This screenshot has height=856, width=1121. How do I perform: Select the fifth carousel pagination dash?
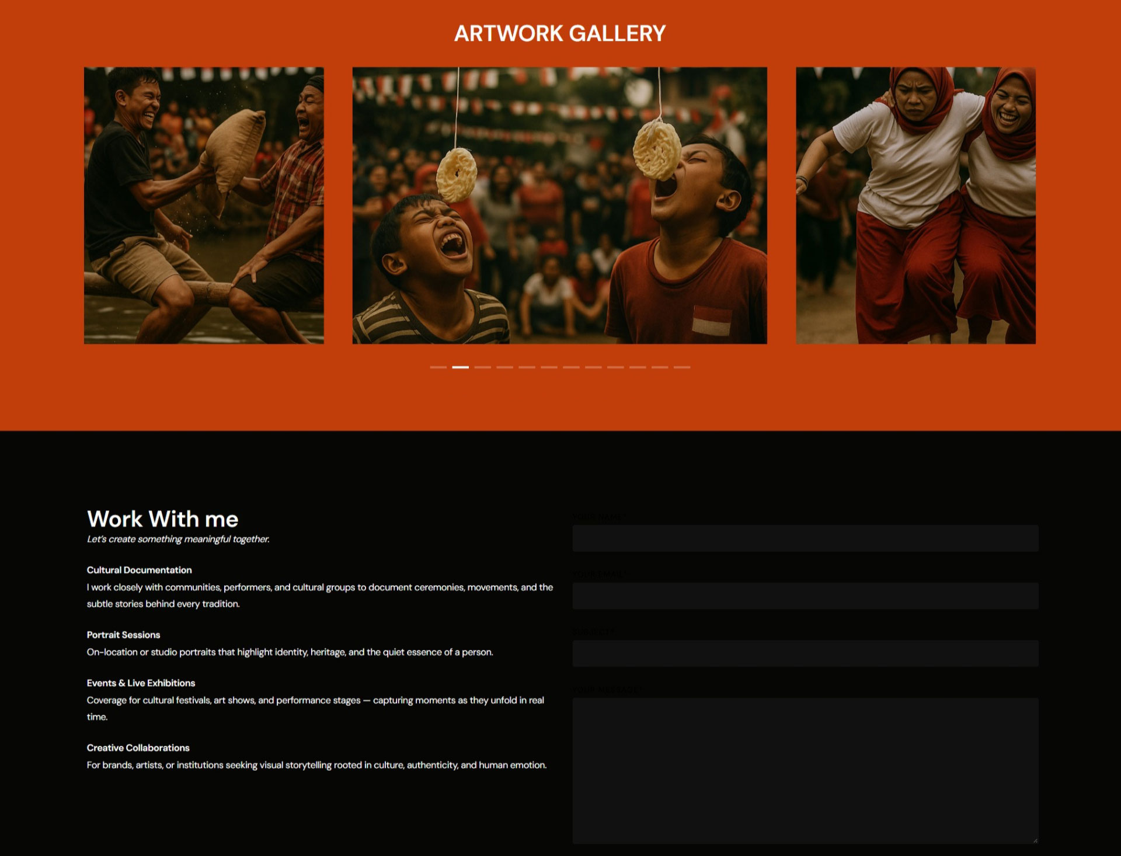[527, 367]
